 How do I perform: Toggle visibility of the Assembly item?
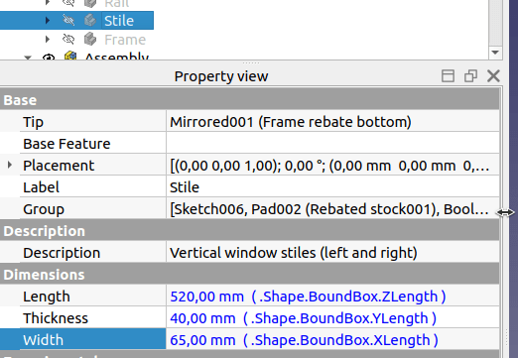pos(49,57)
